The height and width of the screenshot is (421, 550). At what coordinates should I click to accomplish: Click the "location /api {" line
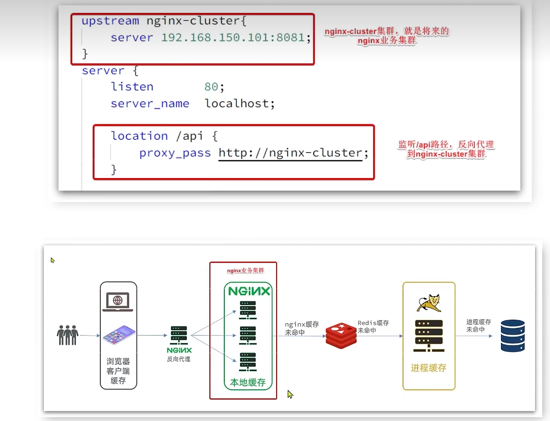pyautogui.click(x=164, y=136)
